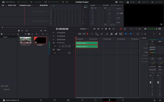164x102 pixels.
Task: Adjust the green monitor volume slider
Action: [152, 29]
